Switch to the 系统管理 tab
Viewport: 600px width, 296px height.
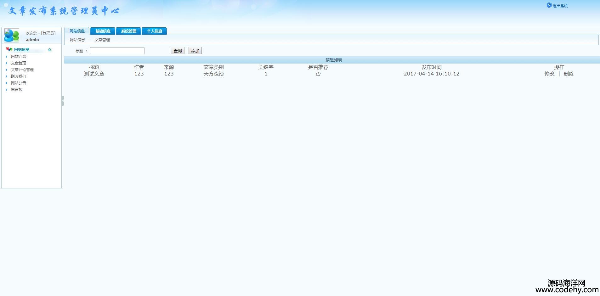(128, 31)
